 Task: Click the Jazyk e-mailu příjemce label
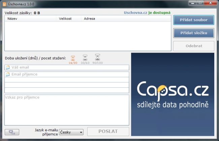[x=46, y=132]
